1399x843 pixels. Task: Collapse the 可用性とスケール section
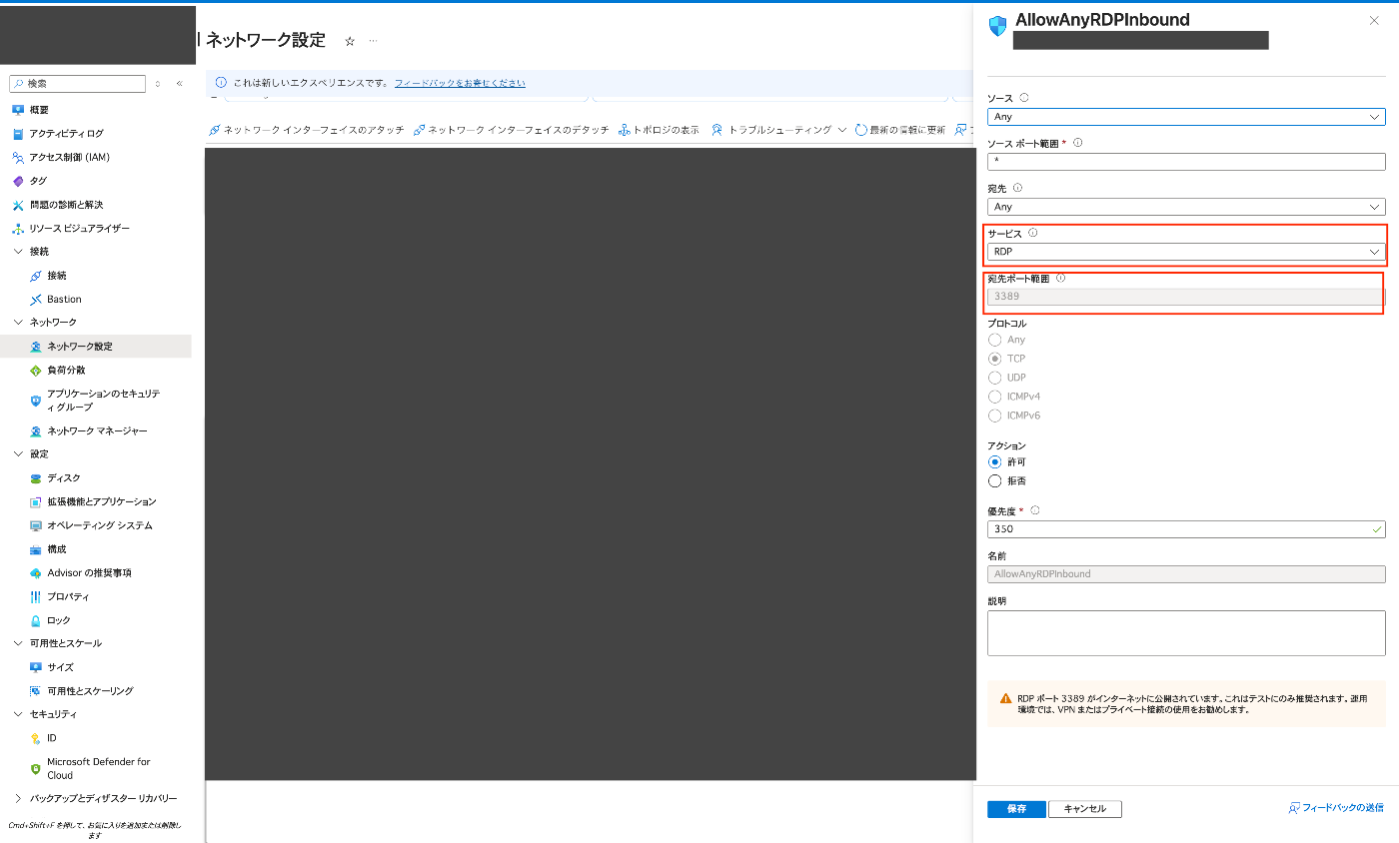click(x=18, y=644)
